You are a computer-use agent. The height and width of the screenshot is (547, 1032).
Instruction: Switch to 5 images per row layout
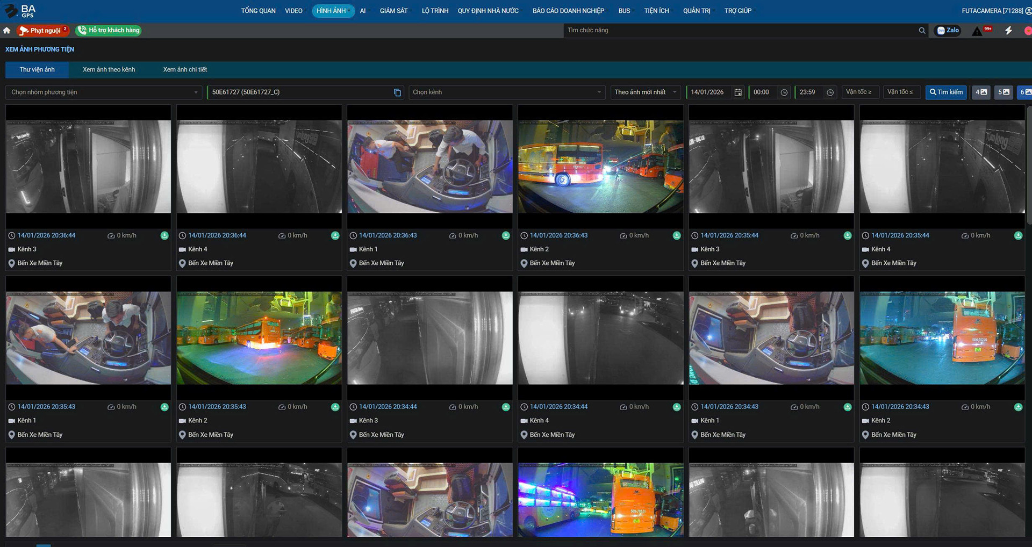click(x=1004, y=92)
